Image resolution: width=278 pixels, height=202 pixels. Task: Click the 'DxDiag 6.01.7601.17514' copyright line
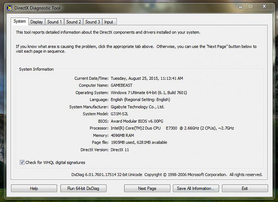[167, 175]
